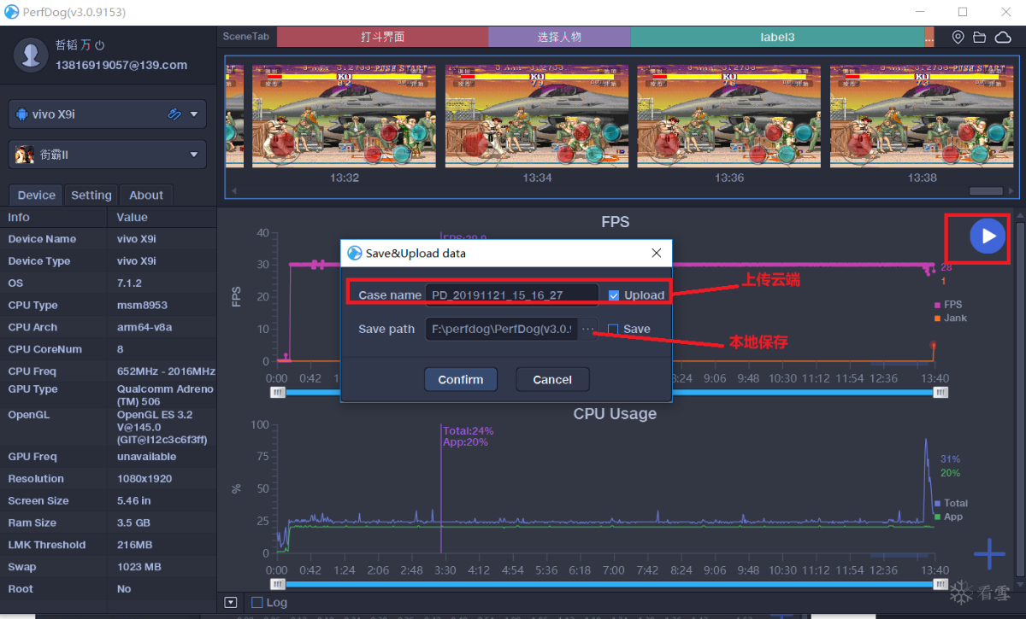The image size is (1026, 619).
Task: Click the Resolution value 1080x1920
Action: point(144,479)
